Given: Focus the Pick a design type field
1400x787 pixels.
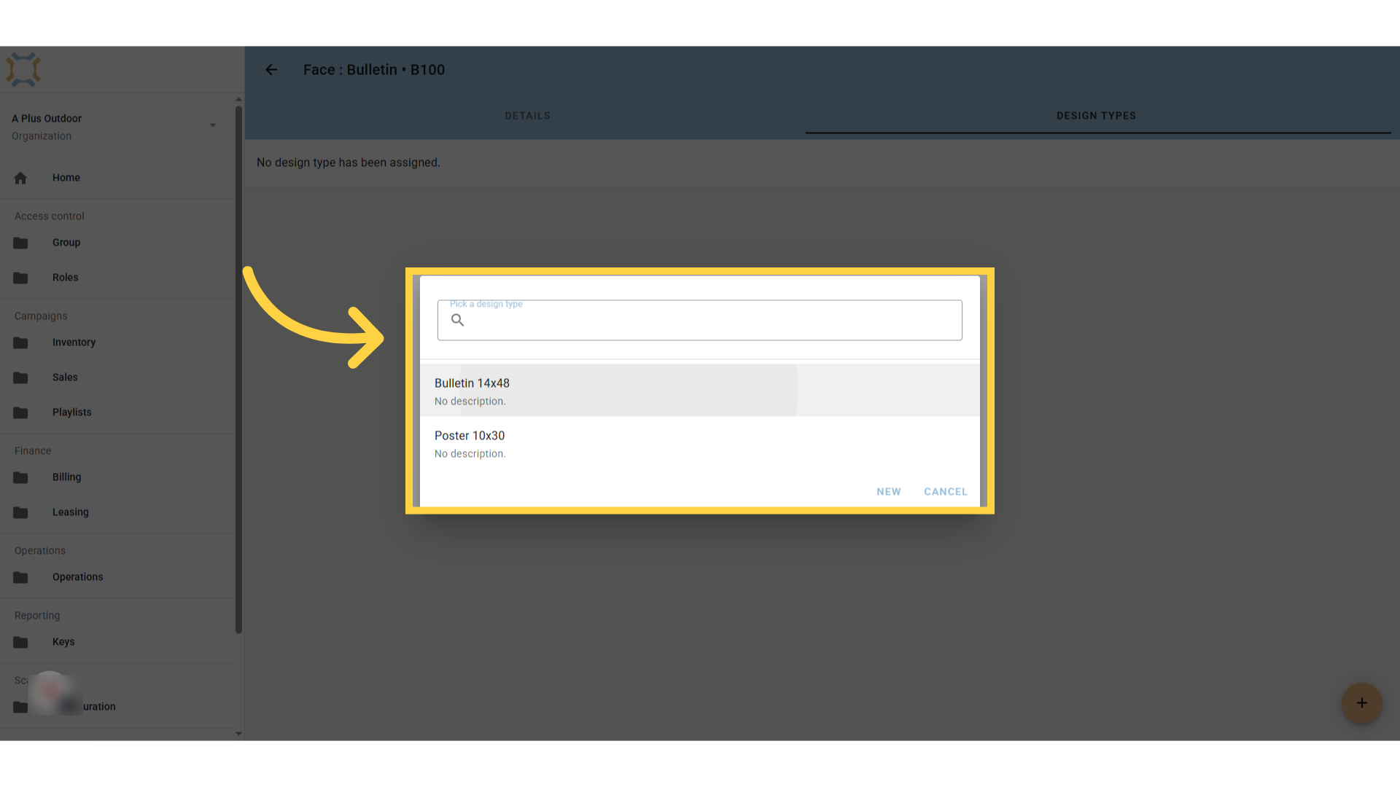Looking at the screenshot, I should [700, 321].
